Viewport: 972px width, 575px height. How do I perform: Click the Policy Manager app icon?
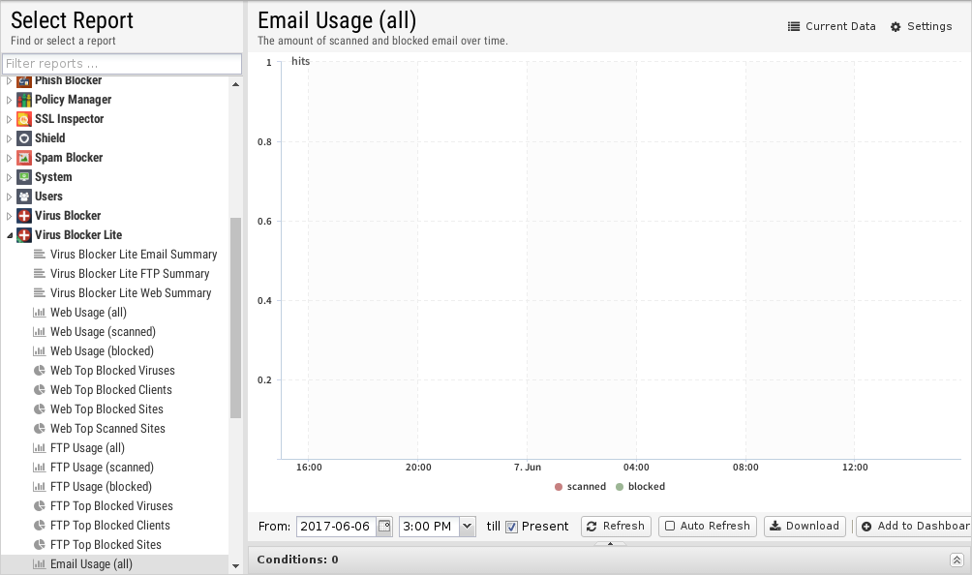click(x=24, y=100)
